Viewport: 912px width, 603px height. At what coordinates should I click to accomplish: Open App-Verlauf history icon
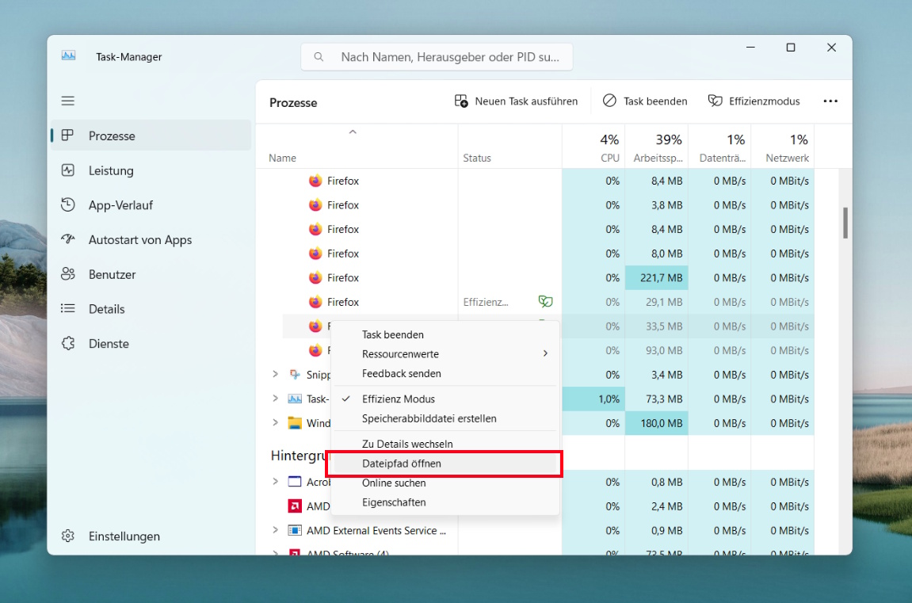68,205
